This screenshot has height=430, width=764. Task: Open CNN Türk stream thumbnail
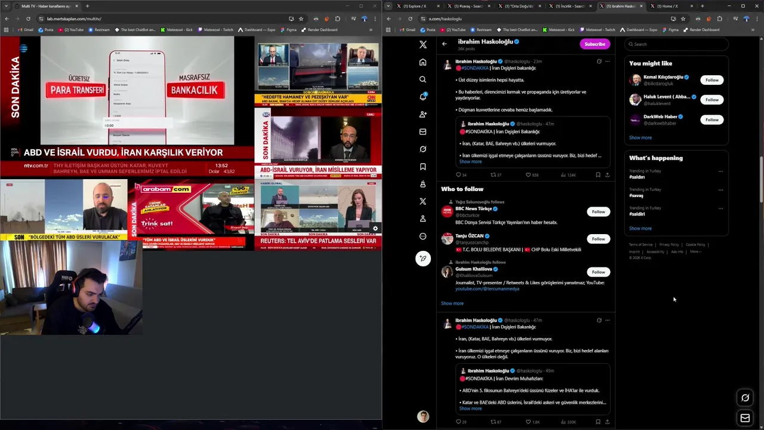point(318,73)
